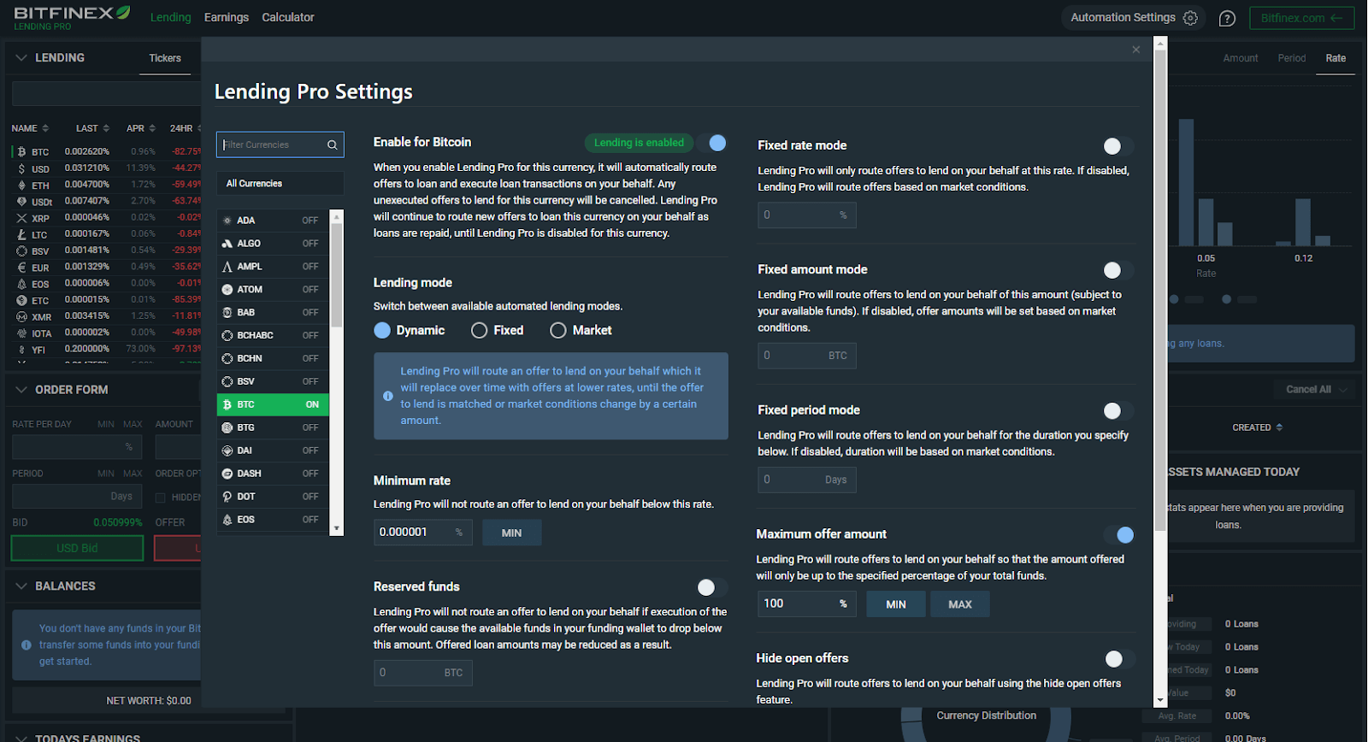Click the Automation Settings gear icon
The image size is (1368, 742).
point(1190,18)
